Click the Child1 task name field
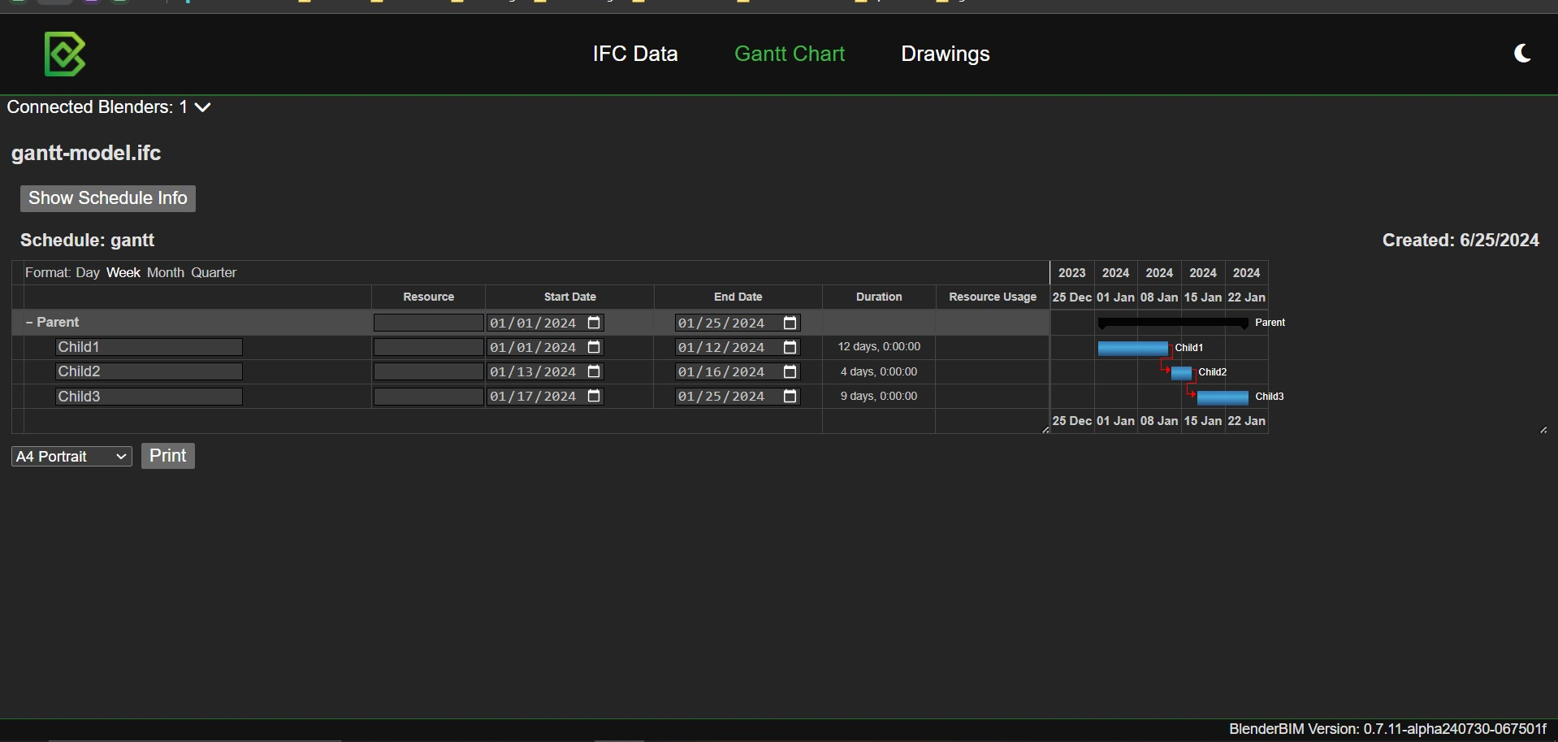This screenshot has height=742, width=1558. (x=149, y=347)
